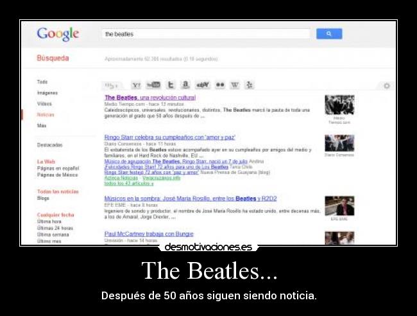The width and height of the screenshot is (417, 316).
Task: Filter to Páginas de México
Action: pos(58,175)
